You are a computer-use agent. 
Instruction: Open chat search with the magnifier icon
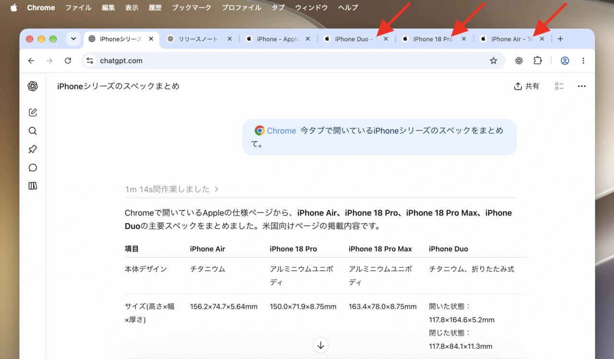click(33, 131)
